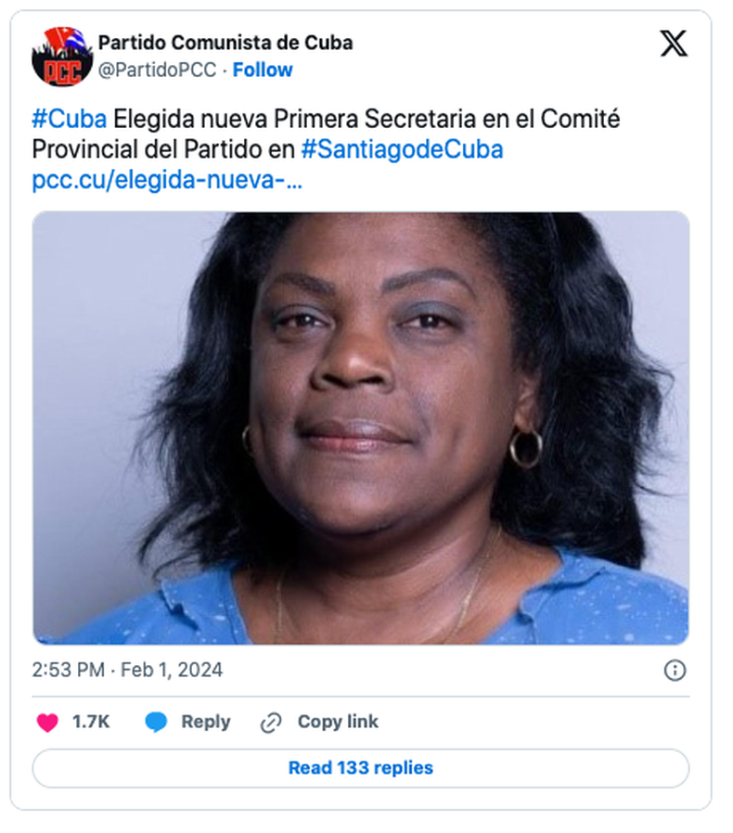733x833 pixels.
Task: Open the #Cuba hashtag
Action: pos(69,120)
